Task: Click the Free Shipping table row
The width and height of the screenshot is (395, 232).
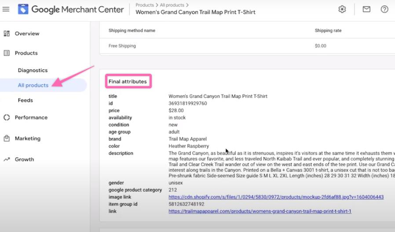Action: pos(122,46)
